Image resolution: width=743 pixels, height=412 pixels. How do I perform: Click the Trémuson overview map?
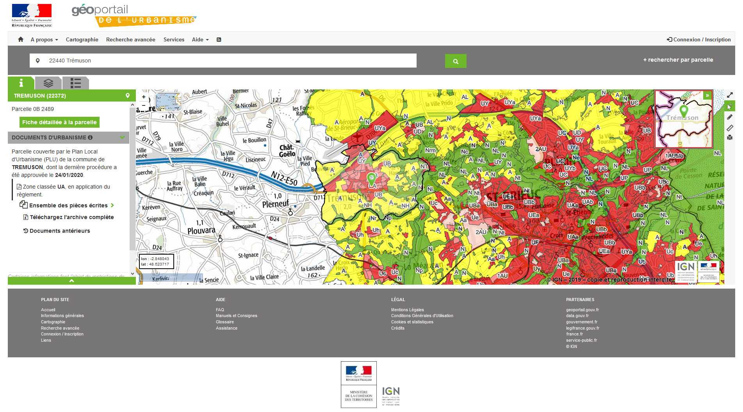point(684,119)
